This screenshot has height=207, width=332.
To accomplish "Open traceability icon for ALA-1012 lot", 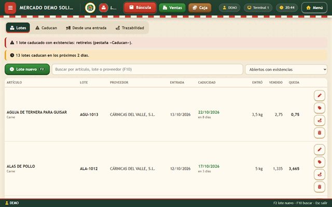I will (320, 174).
